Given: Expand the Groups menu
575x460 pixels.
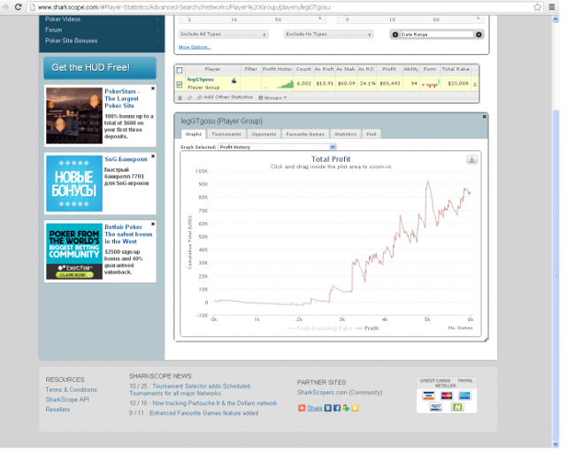Looking at the screenshot, I should click(272, 97).
